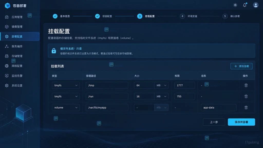Open MB unit dropdown for size 64
This screenshot has width=263, height=148.
coord(161,85)
